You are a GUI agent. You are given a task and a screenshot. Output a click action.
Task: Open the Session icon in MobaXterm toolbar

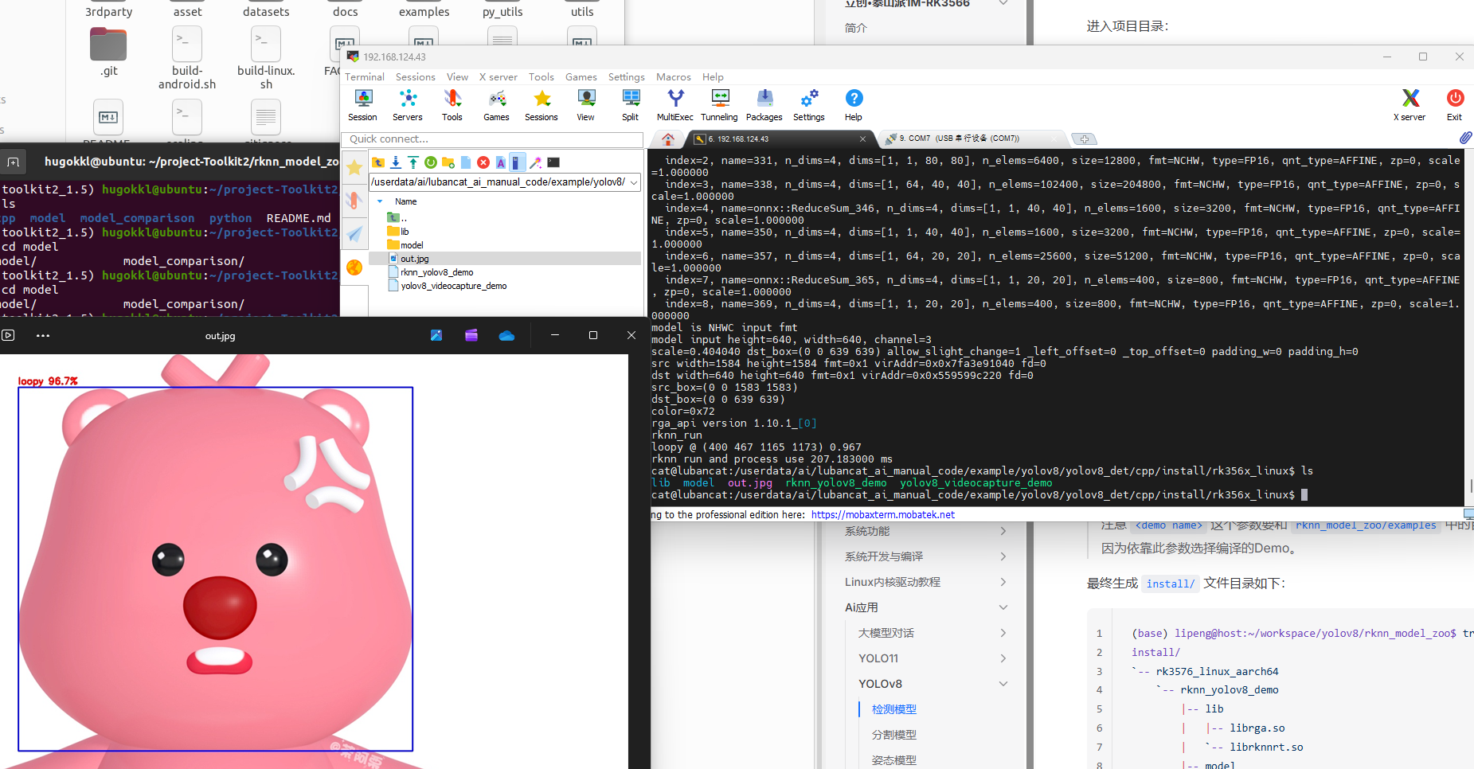click(x=362, y=104)
